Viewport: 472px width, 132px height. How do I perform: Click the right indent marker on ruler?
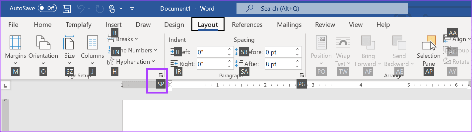click(x=469, y=87)
